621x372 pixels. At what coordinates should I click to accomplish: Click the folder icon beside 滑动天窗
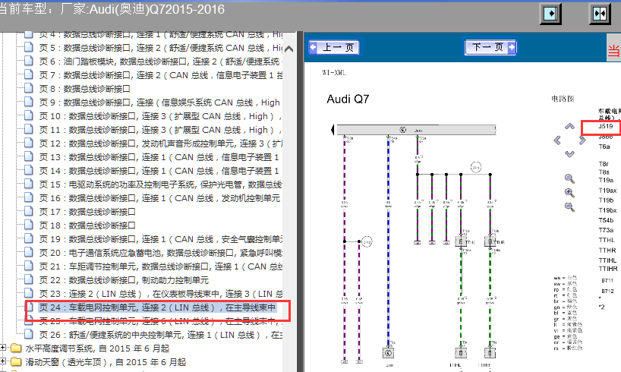coord(16,361)
